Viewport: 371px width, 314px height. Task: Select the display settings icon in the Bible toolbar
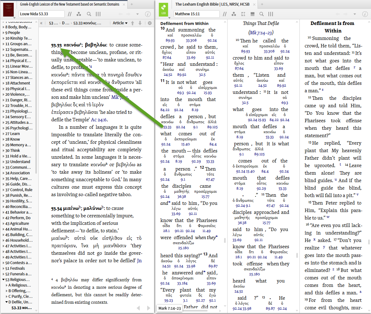tap(252, 14)
